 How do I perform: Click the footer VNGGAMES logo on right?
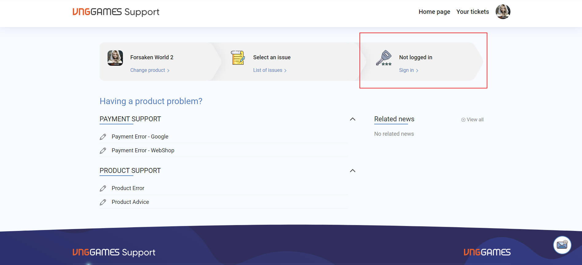click(487, 252)
